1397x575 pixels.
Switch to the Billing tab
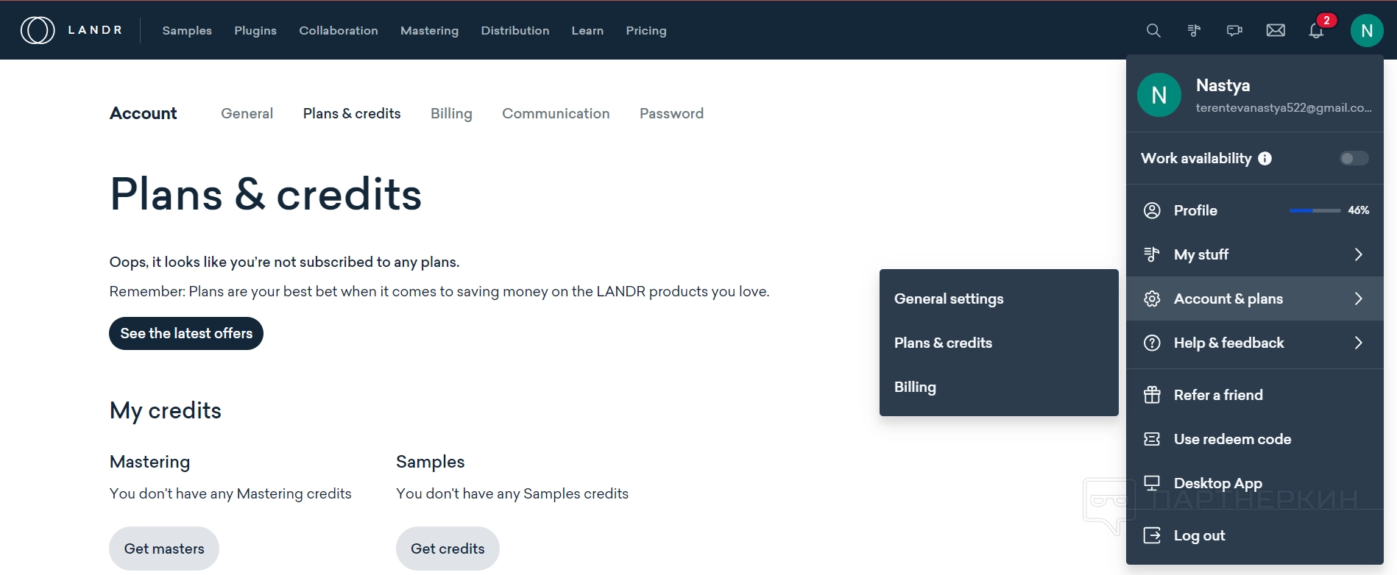(451, 114)
